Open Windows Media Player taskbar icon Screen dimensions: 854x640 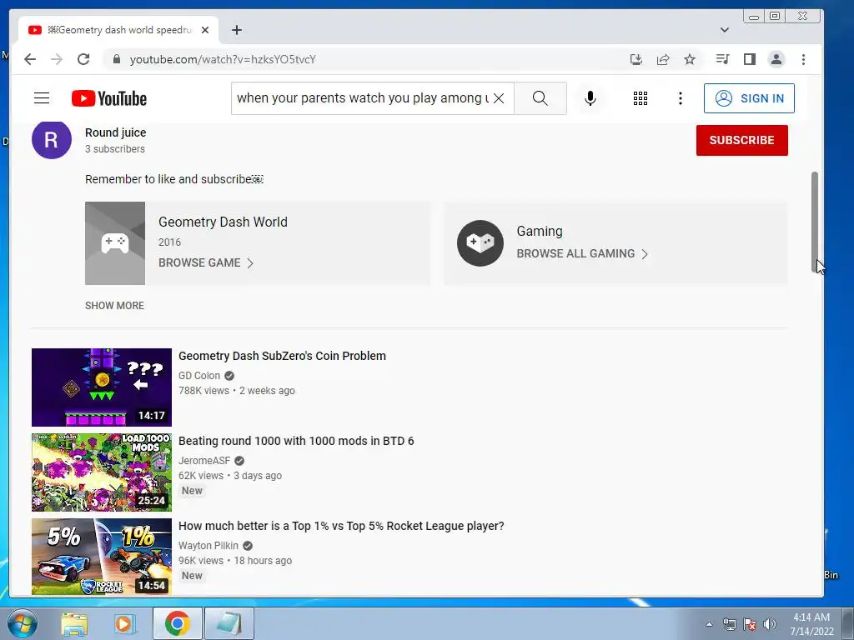tap(124, 623)
